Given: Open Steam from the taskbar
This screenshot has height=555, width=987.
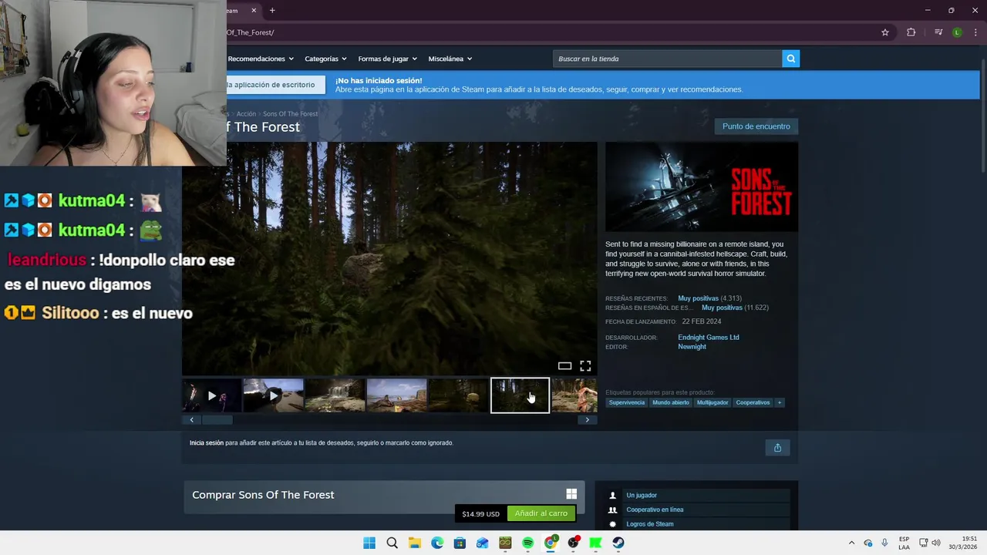Looking at the screenshot, I should 618,543.
